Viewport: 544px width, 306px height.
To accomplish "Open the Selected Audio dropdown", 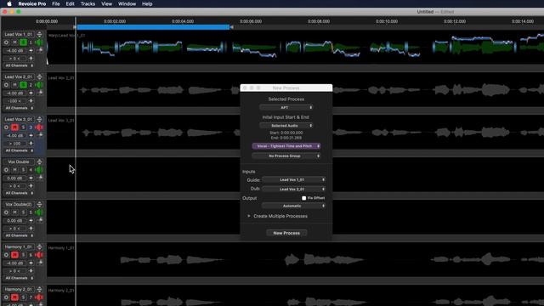I will coord(286,126).
